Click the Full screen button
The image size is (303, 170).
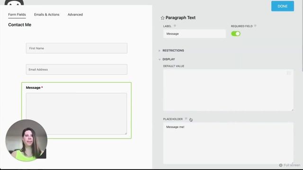[x=290, y=165]
